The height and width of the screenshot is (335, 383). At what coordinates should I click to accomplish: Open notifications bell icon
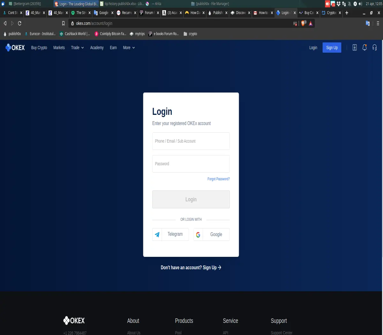364,48
